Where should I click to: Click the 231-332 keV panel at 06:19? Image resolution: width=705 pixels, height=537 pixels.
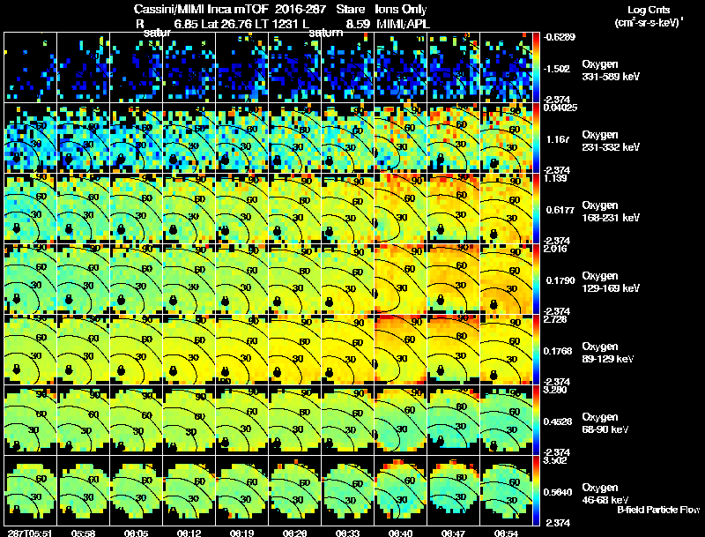(241, 138)
